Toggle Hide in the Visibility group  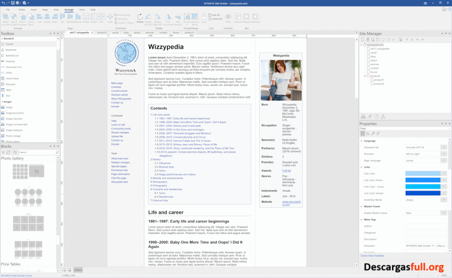tap(229, 17)
